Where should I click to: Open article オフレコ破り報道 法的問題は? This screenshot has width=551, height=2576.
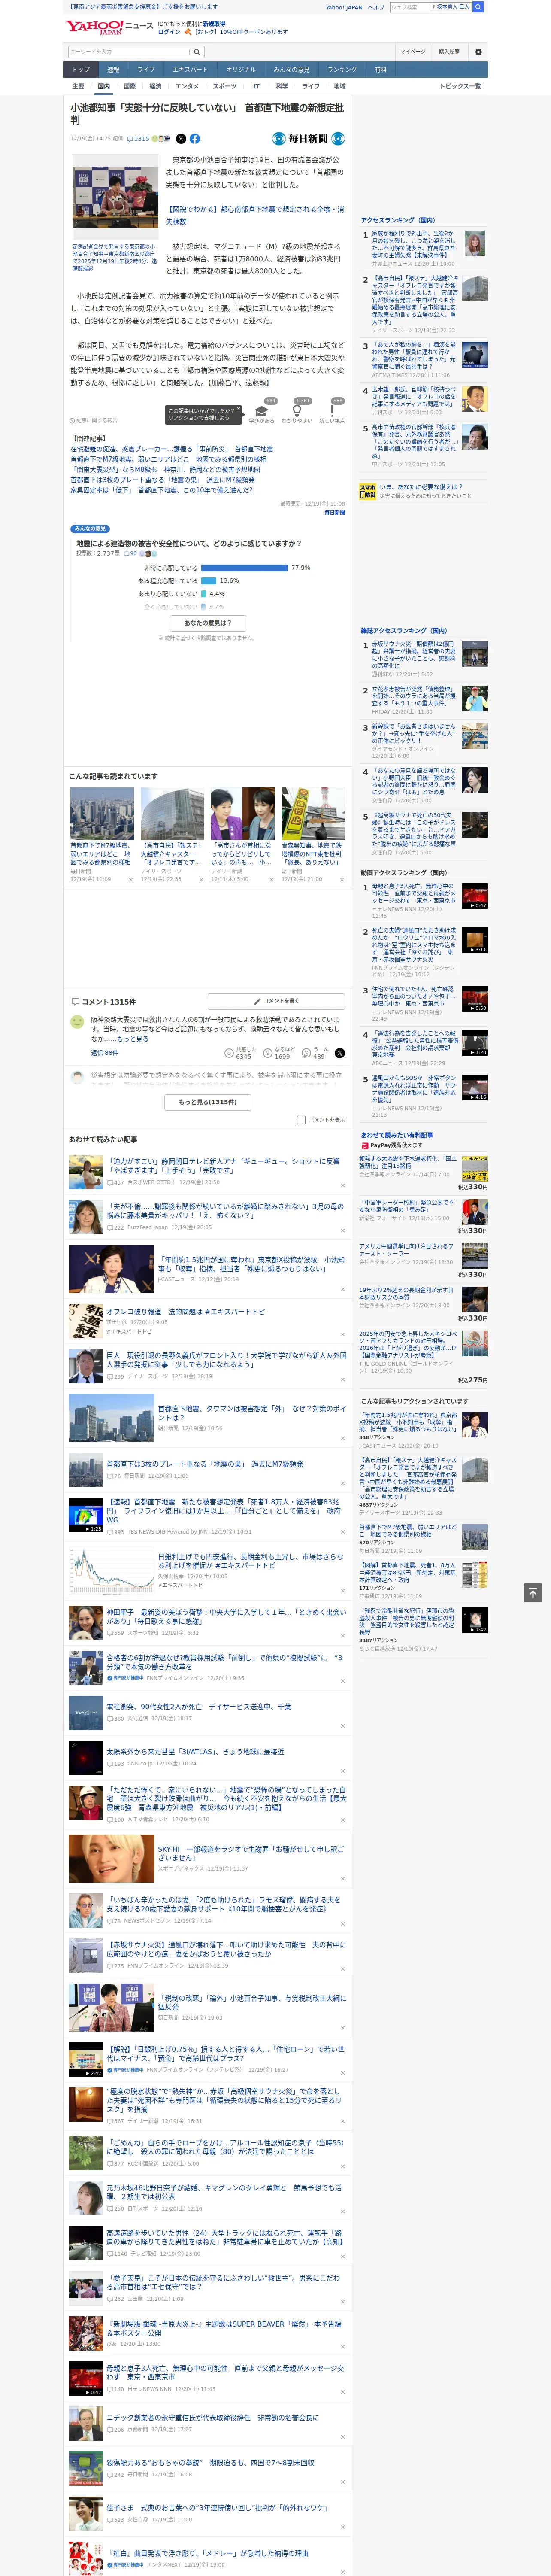(x=186, y=1311)
